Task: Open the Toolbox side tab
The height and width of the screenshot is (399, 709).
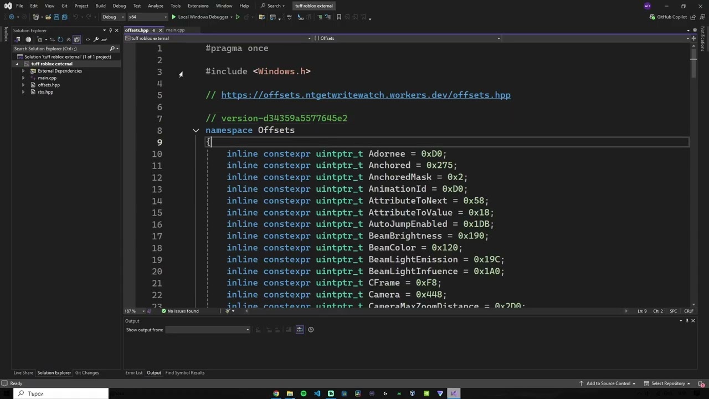Action: click(x=6, y=34)
